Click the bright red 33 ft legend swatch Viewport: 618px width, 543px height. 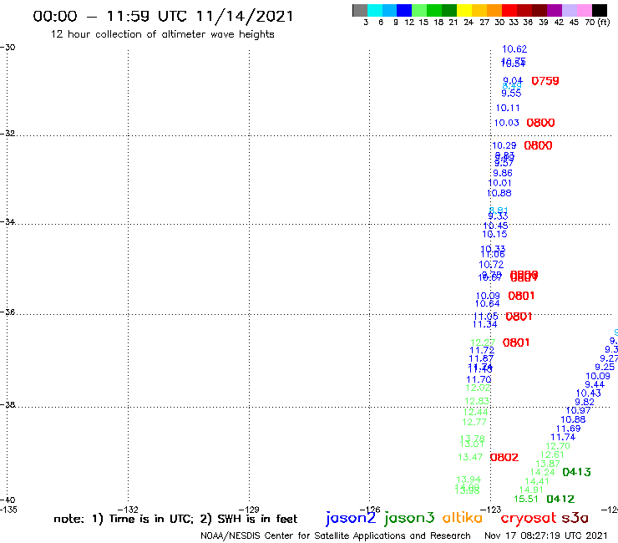click(x=509, y=10)
